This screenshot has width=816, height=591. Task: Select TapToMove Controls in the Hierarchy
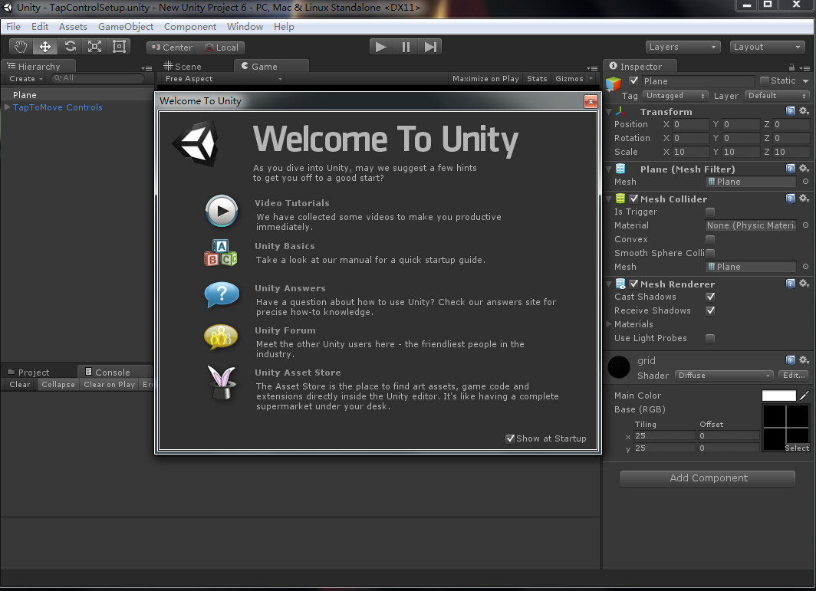[x=56, y=107]
